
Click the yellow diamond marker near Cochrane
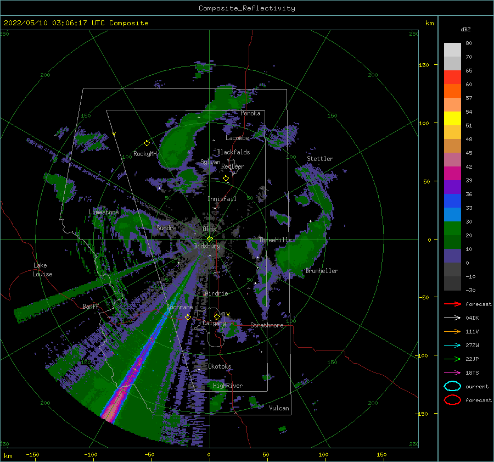[x=188, y=317]
